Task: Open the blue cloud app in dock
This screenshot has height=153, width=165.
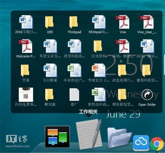Action: pyautogui.click(x=141, y=143)
